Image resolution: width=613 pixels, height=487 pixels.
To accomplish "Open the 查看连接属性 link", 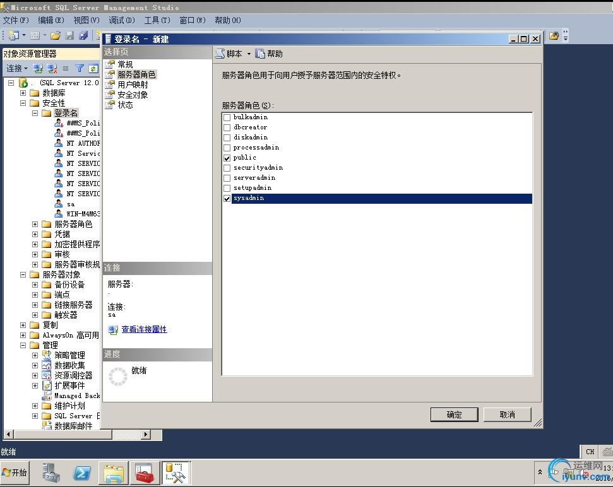I will click(x=145, y=329).
